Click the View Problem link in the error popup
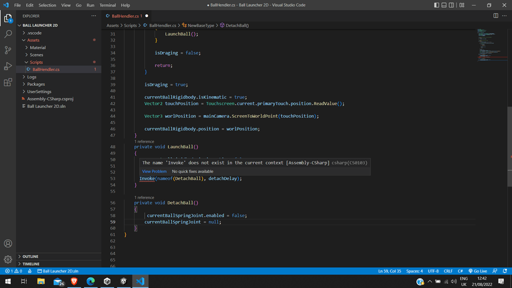Viewport: 512px width, 288px height. (154, 171)
